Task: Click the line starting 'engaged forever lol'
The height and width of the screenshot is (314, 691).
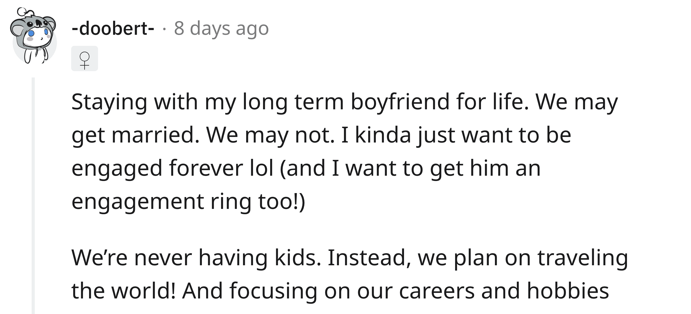Action: [306, 169]
